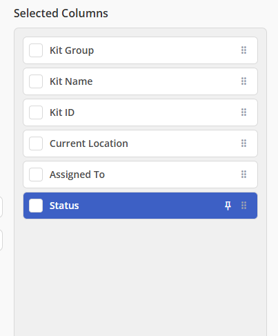Click empty area below the Status row
Image resolution: width=278 pixels, height=336 pixels.
[140, 276]
